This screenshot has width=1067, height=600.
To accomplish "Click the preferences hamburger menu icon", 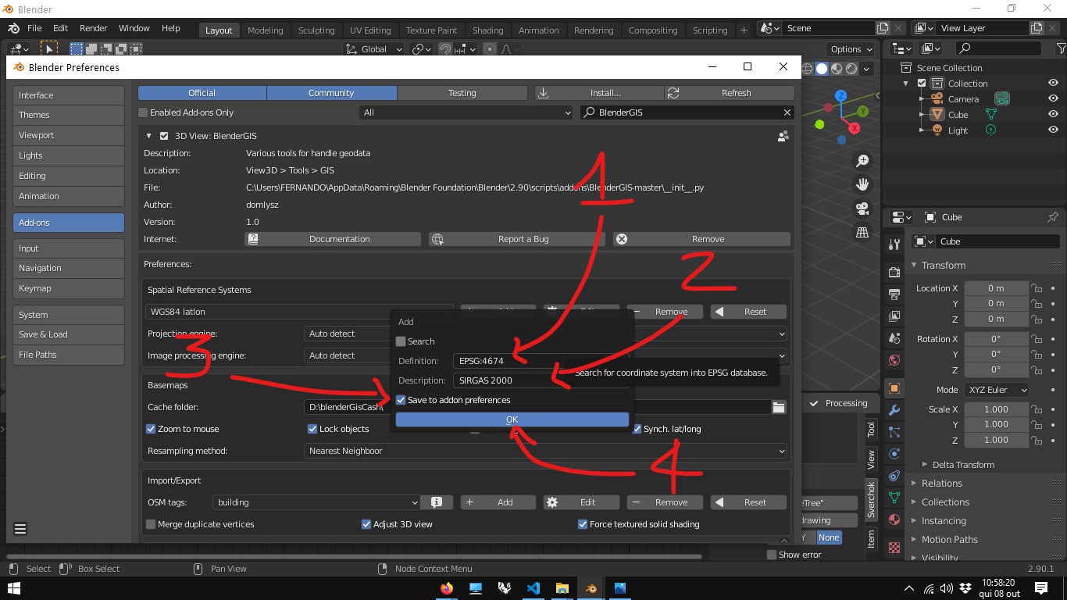I will coord(20,529).
